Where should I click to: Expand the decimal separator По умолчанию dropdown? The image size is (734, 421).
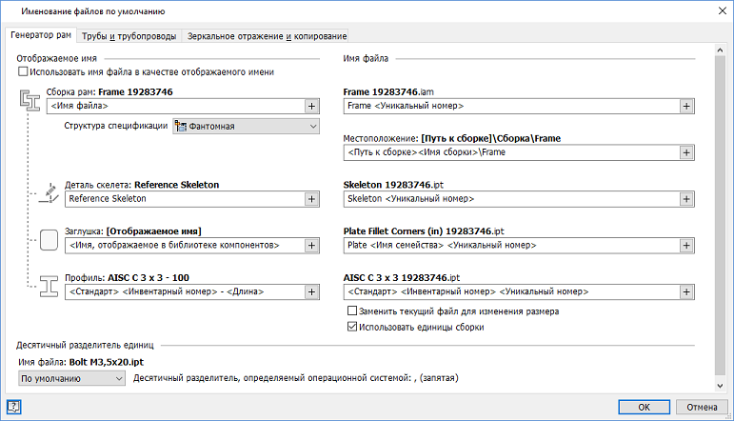coord(71,378)
